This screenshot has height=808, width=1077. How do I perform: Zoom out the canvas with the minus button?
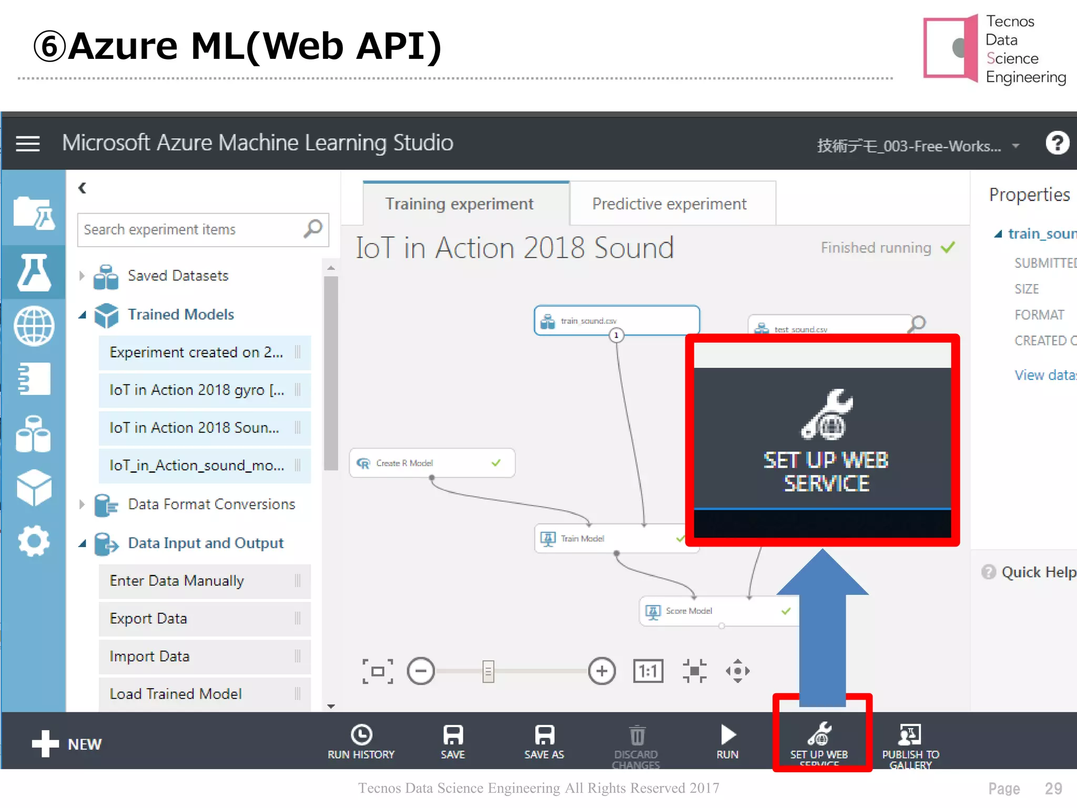pyautogui.click(x=421, y=671)
